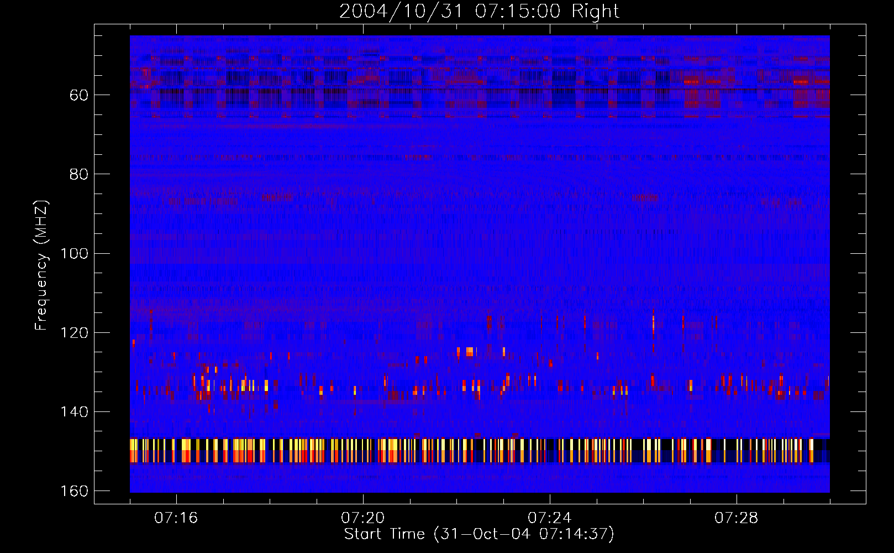Viewport: 894px width, 553px height.
Task: Click the 80 frequency tick label
Action: tap(79, 174)
